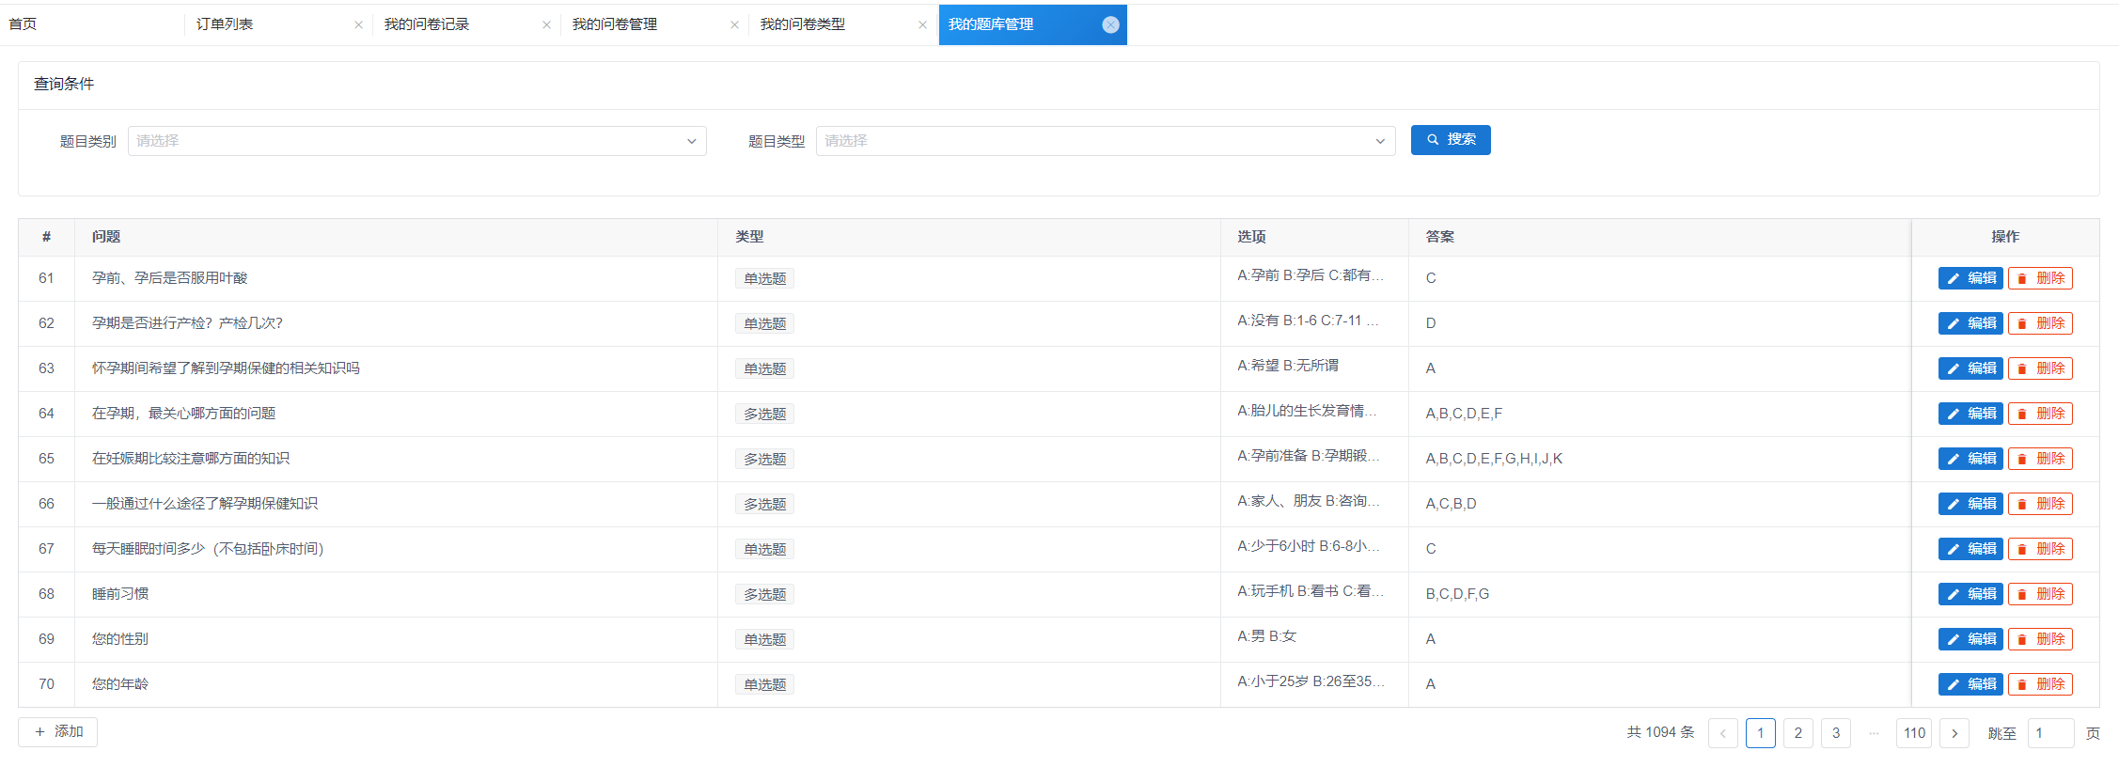Viewport: 2119px width, 767px height.
Task: Switch to the 我的问卷类型 tab
Action: pyautogui.click(x=803, y=24)
